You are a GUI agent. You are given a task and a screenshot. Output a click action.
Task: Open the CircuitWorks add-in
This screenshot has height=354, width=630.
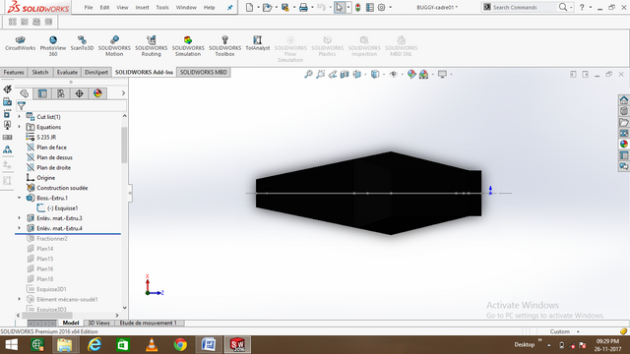20,43
